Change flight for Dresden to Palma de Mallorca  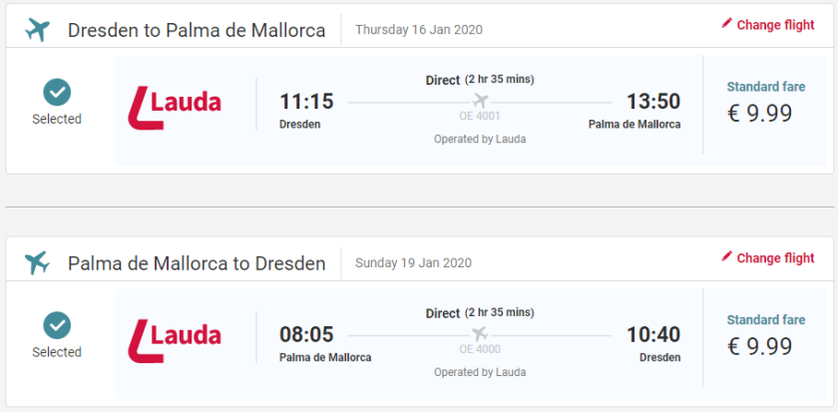(774, 25)
